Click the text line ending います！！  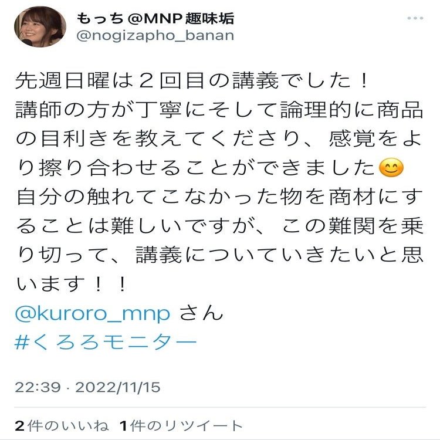tap(71, 284)
